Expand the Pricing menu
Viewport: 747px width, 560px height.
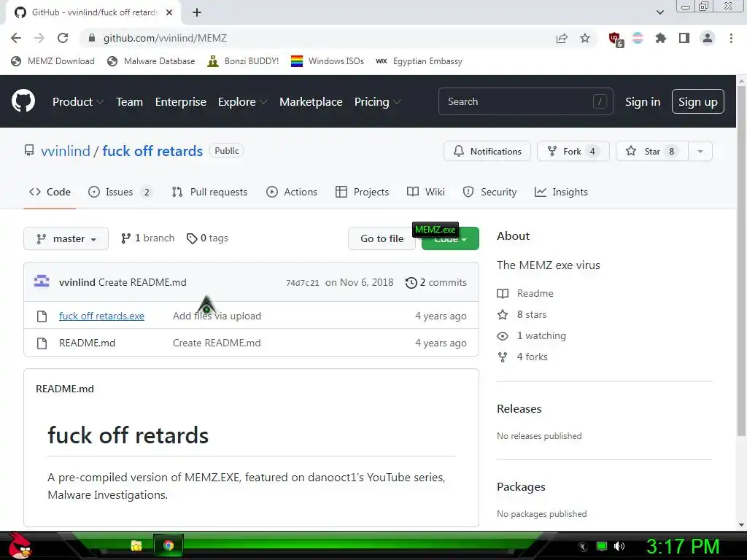click(x=377, y=102)
